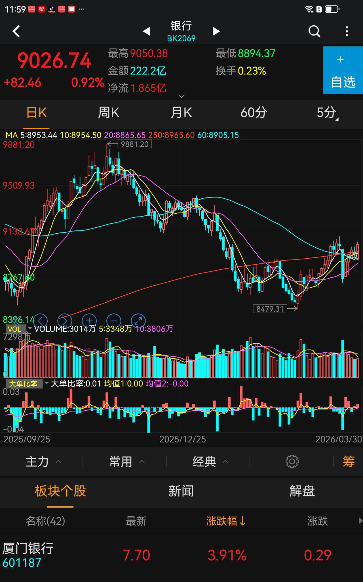Screen dimensions: 363x582
Task: Tap the wifi status icon
Action: tap(309, 9)
